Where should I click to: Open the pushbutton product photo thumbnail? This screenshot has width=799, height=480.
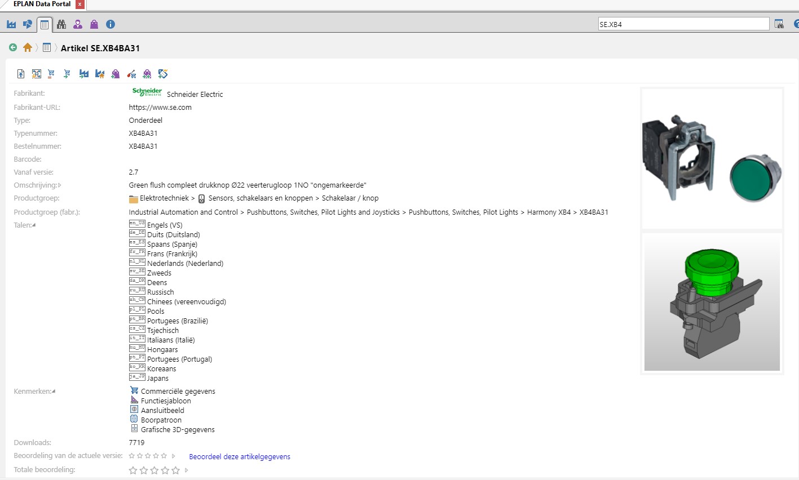pyautogui.click(x=712, y=158)
